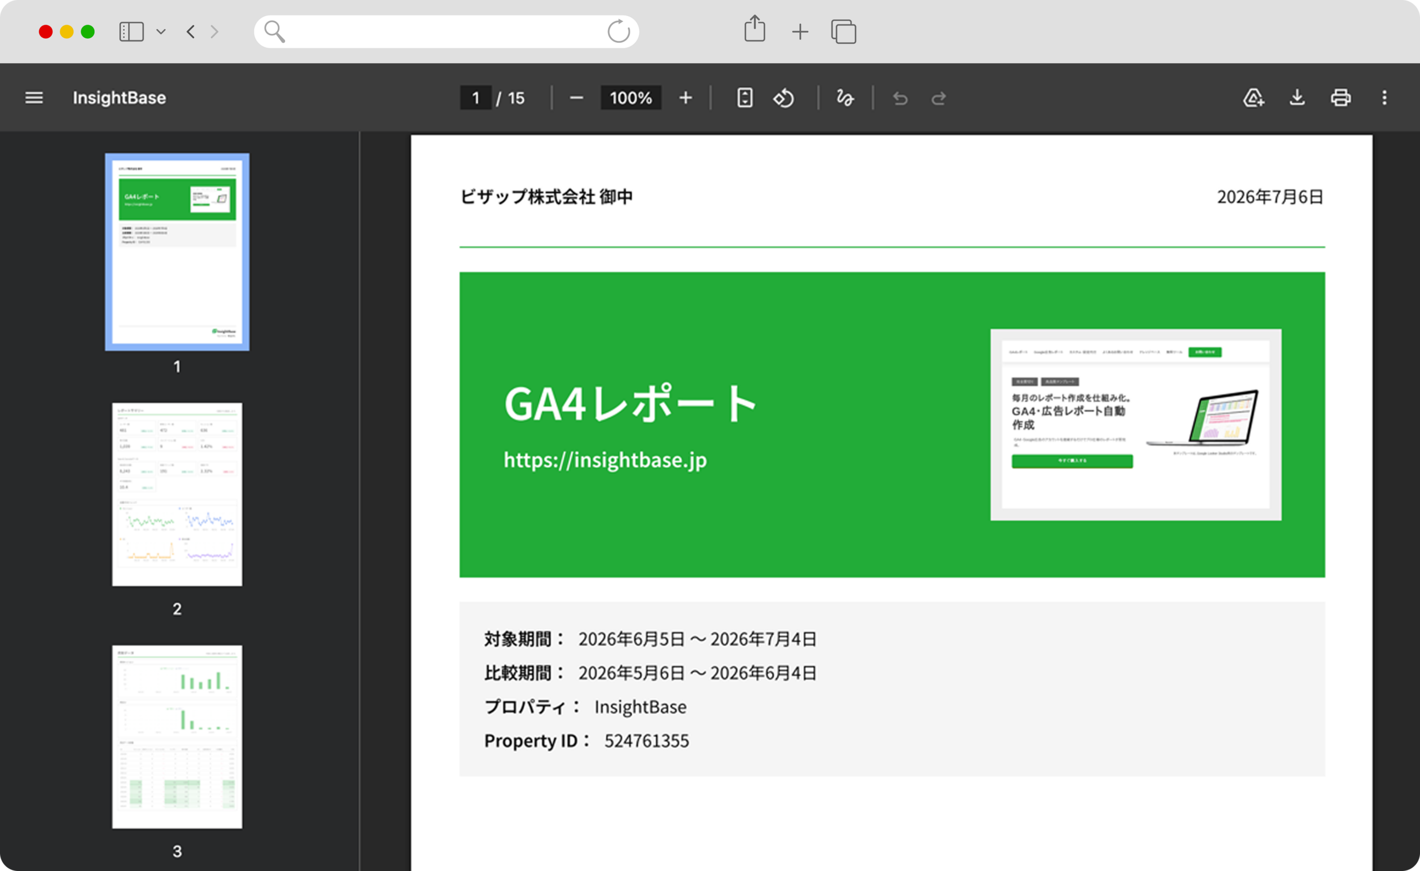The width and height of the screenshot is (1420, 871).
Task: Click the current page number field
Action: click(475, 98)
